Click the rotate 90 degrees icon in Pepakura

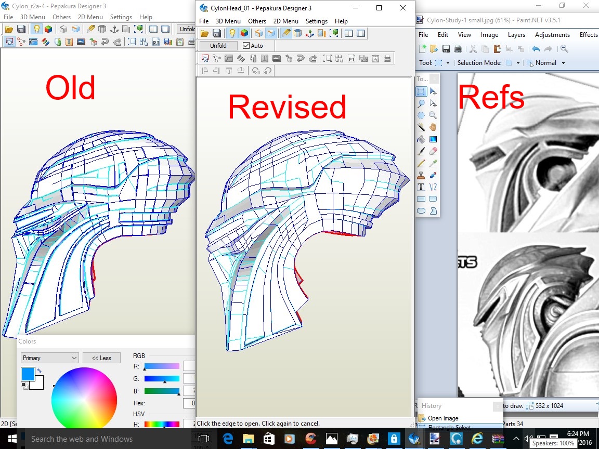click(x=255, y=70)
